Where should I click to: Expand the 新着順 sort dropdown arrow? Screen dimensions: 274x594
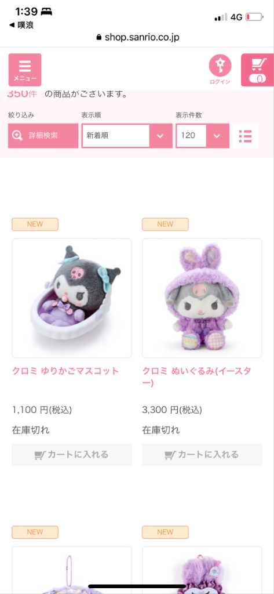coord(160,136)
